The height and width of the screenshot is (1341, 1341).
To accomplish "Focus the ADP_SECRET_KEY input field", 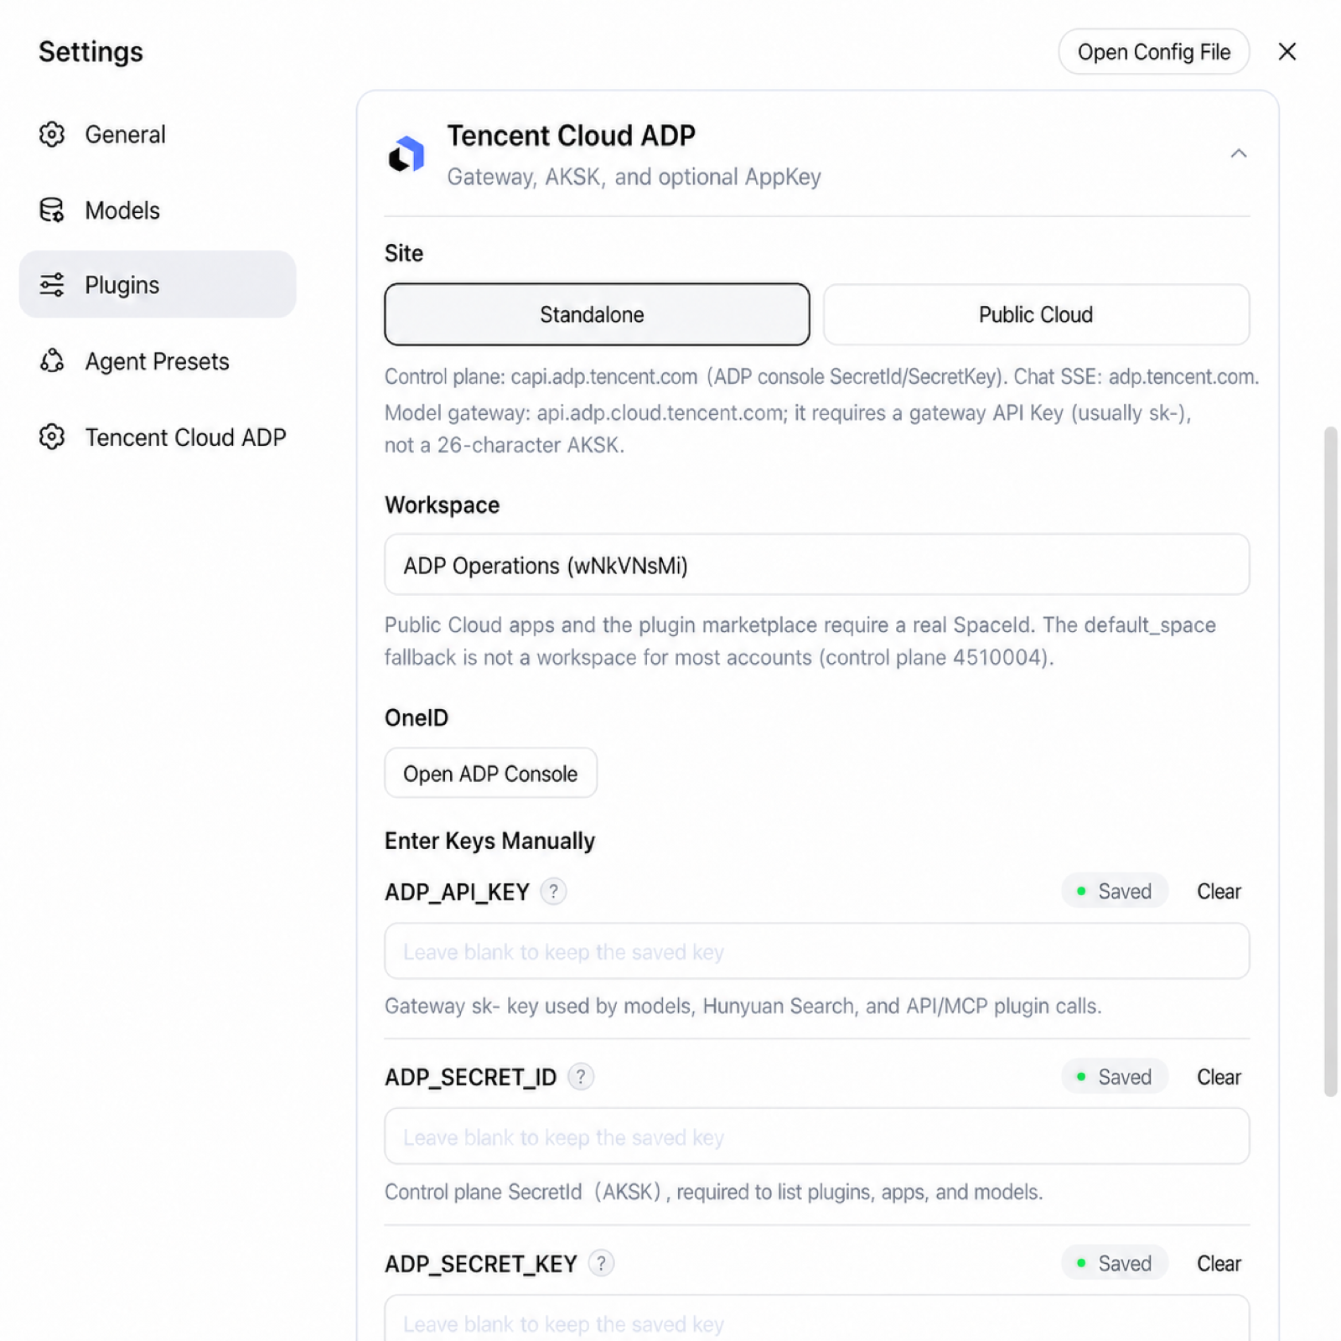I will (x=817, y=1318).
